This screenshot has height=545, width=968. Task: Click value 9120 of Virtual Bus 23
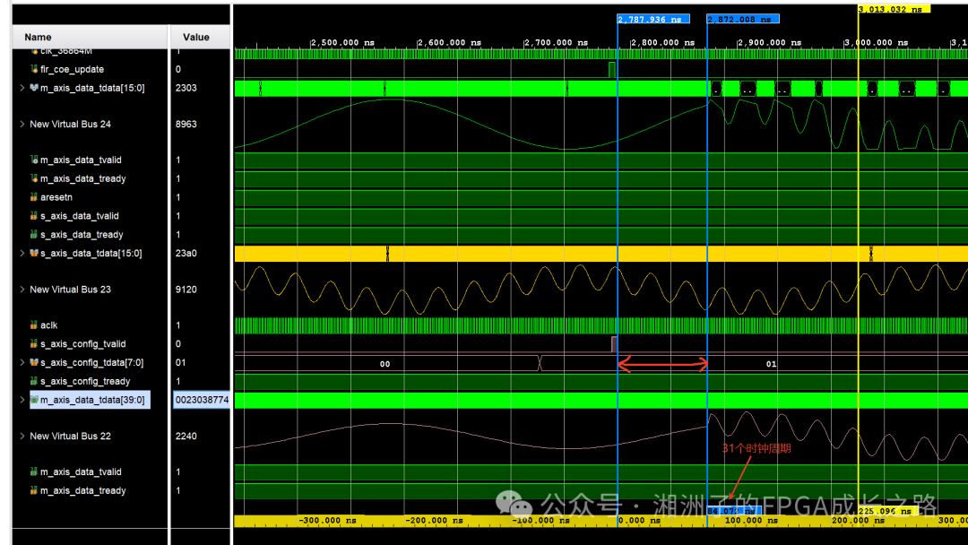[186, 290]
